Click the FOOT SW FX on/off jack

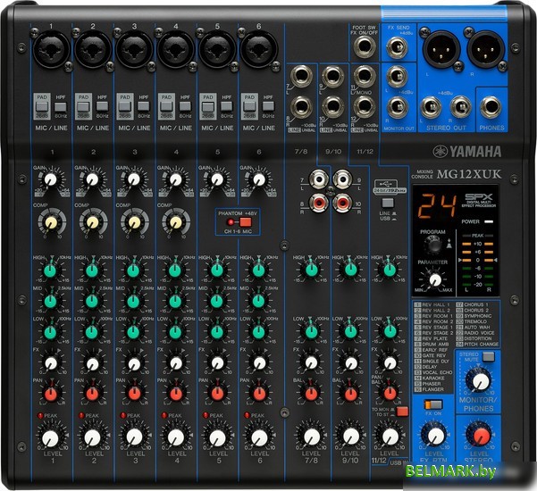pyautogui.click(x=363, y=46)
